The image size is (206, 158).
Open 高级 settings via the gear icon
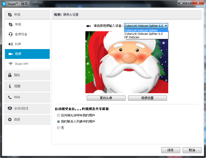click(10, 120)
